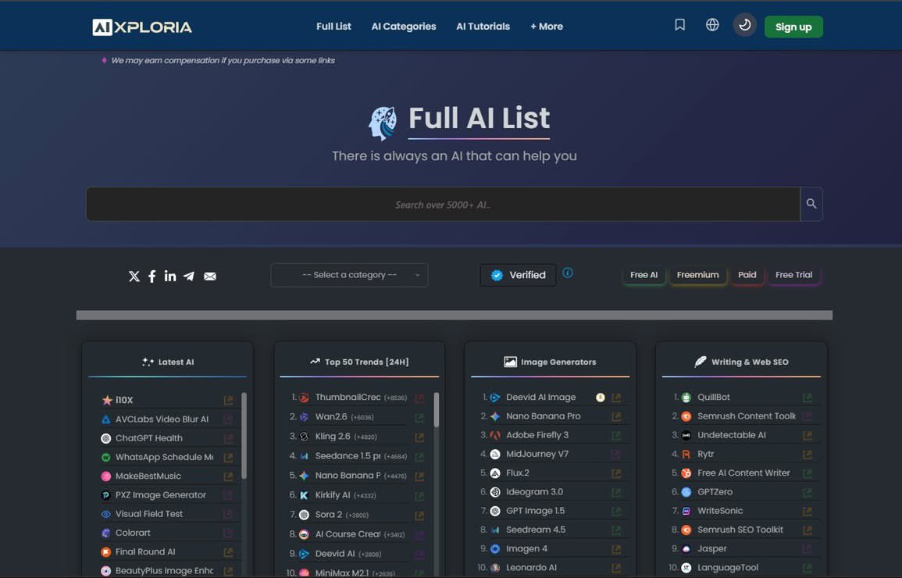Click external link icon for Wan2.6
This screenshot has height=578, width=902.
pos(419,418)
